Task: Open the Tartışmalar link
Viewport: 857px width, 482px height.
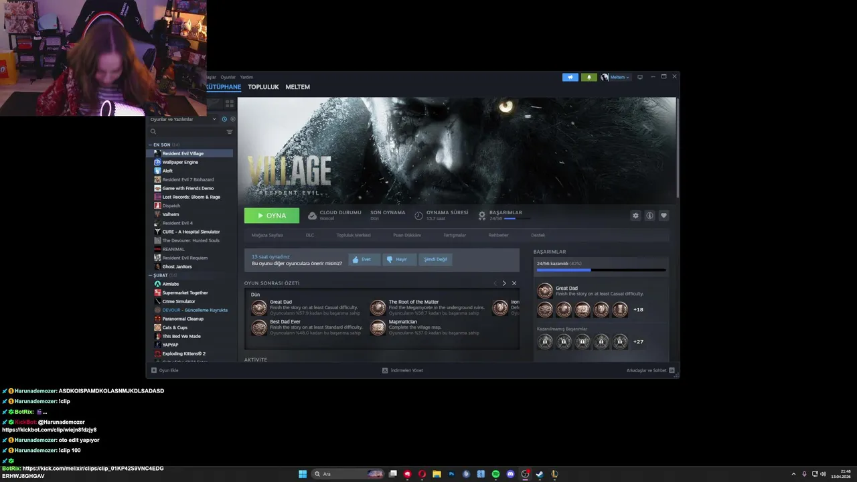Action: 455,235
